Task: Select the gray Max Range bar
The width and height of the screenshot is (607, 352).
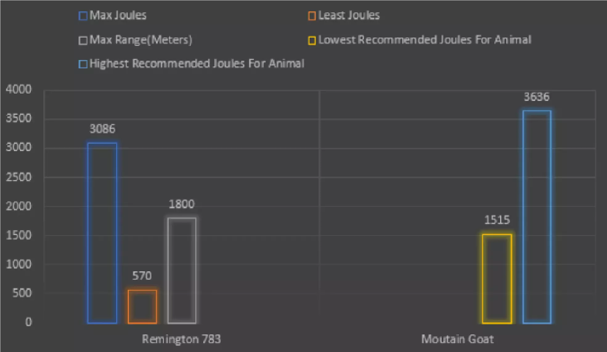Action: pos(182,270)
